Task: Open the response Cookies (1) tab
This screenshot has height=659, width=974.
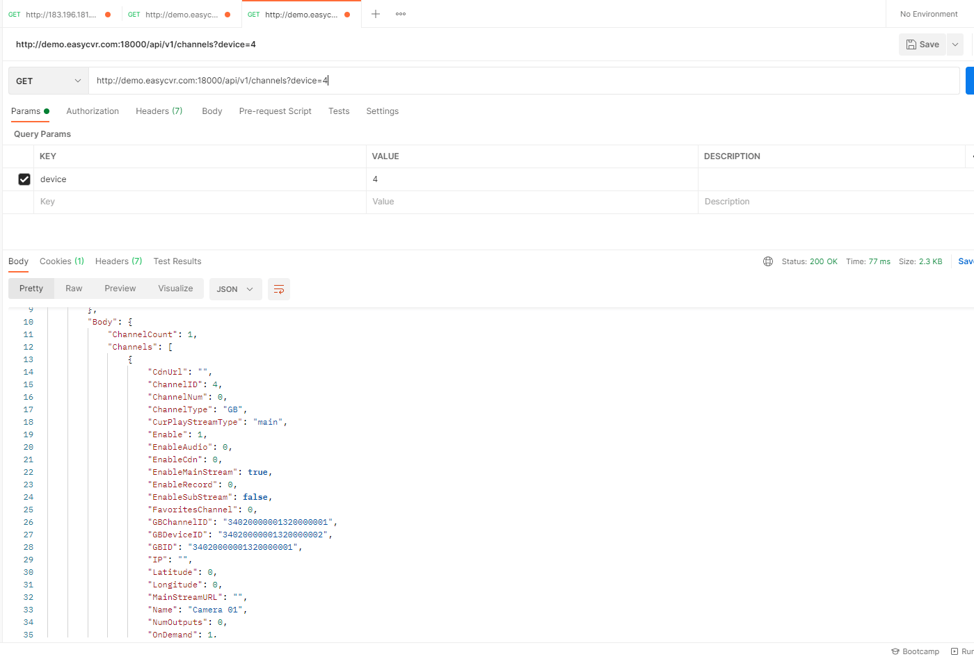Action: (x=61, y=261)
